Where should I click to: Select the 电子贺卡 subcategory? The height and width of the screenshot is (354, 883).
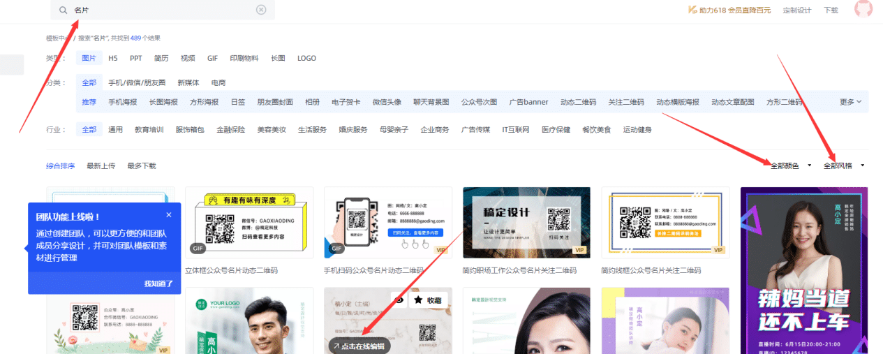point(346,102)
